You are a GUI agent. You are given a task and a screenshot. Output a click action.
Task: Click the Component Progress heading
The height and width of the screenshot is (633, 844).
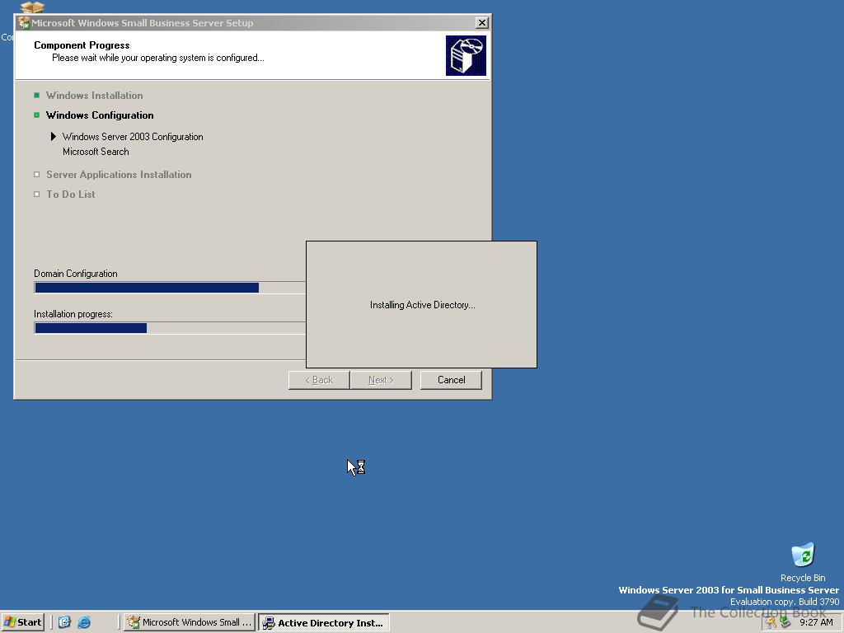point(82,45)
